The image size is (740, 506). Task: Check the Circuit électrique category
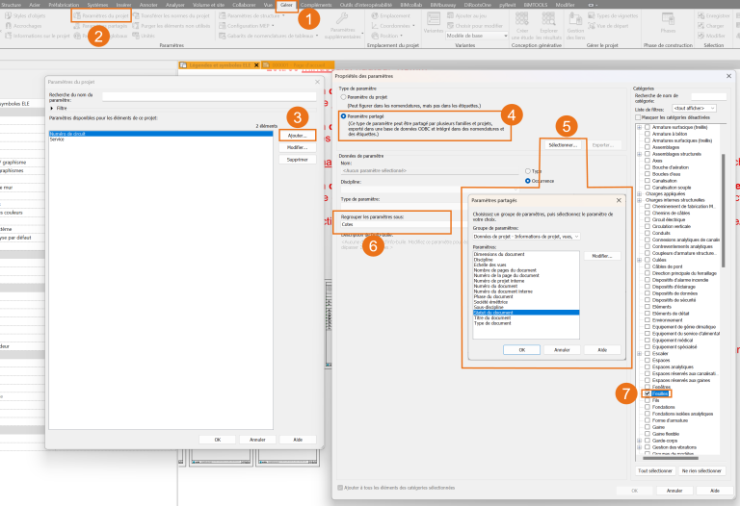pyautogui.click(x=647, y=219)
